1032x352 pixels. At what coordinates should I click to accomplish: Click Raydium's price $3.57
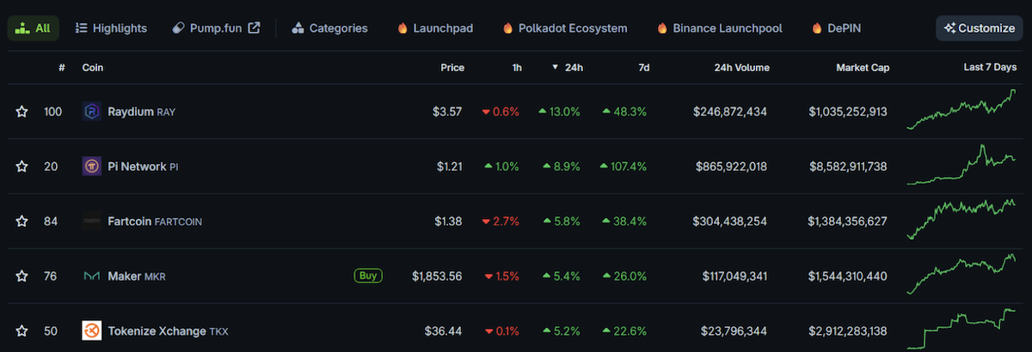[x=447, y=112]
